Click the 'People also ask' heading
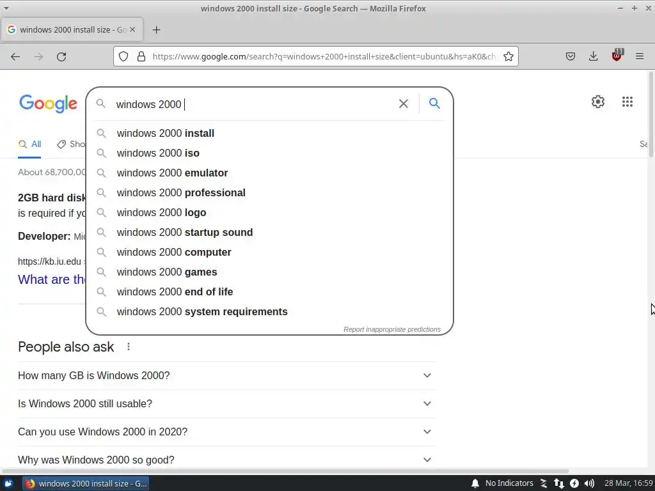655x491 pixels. pos(66,347)
